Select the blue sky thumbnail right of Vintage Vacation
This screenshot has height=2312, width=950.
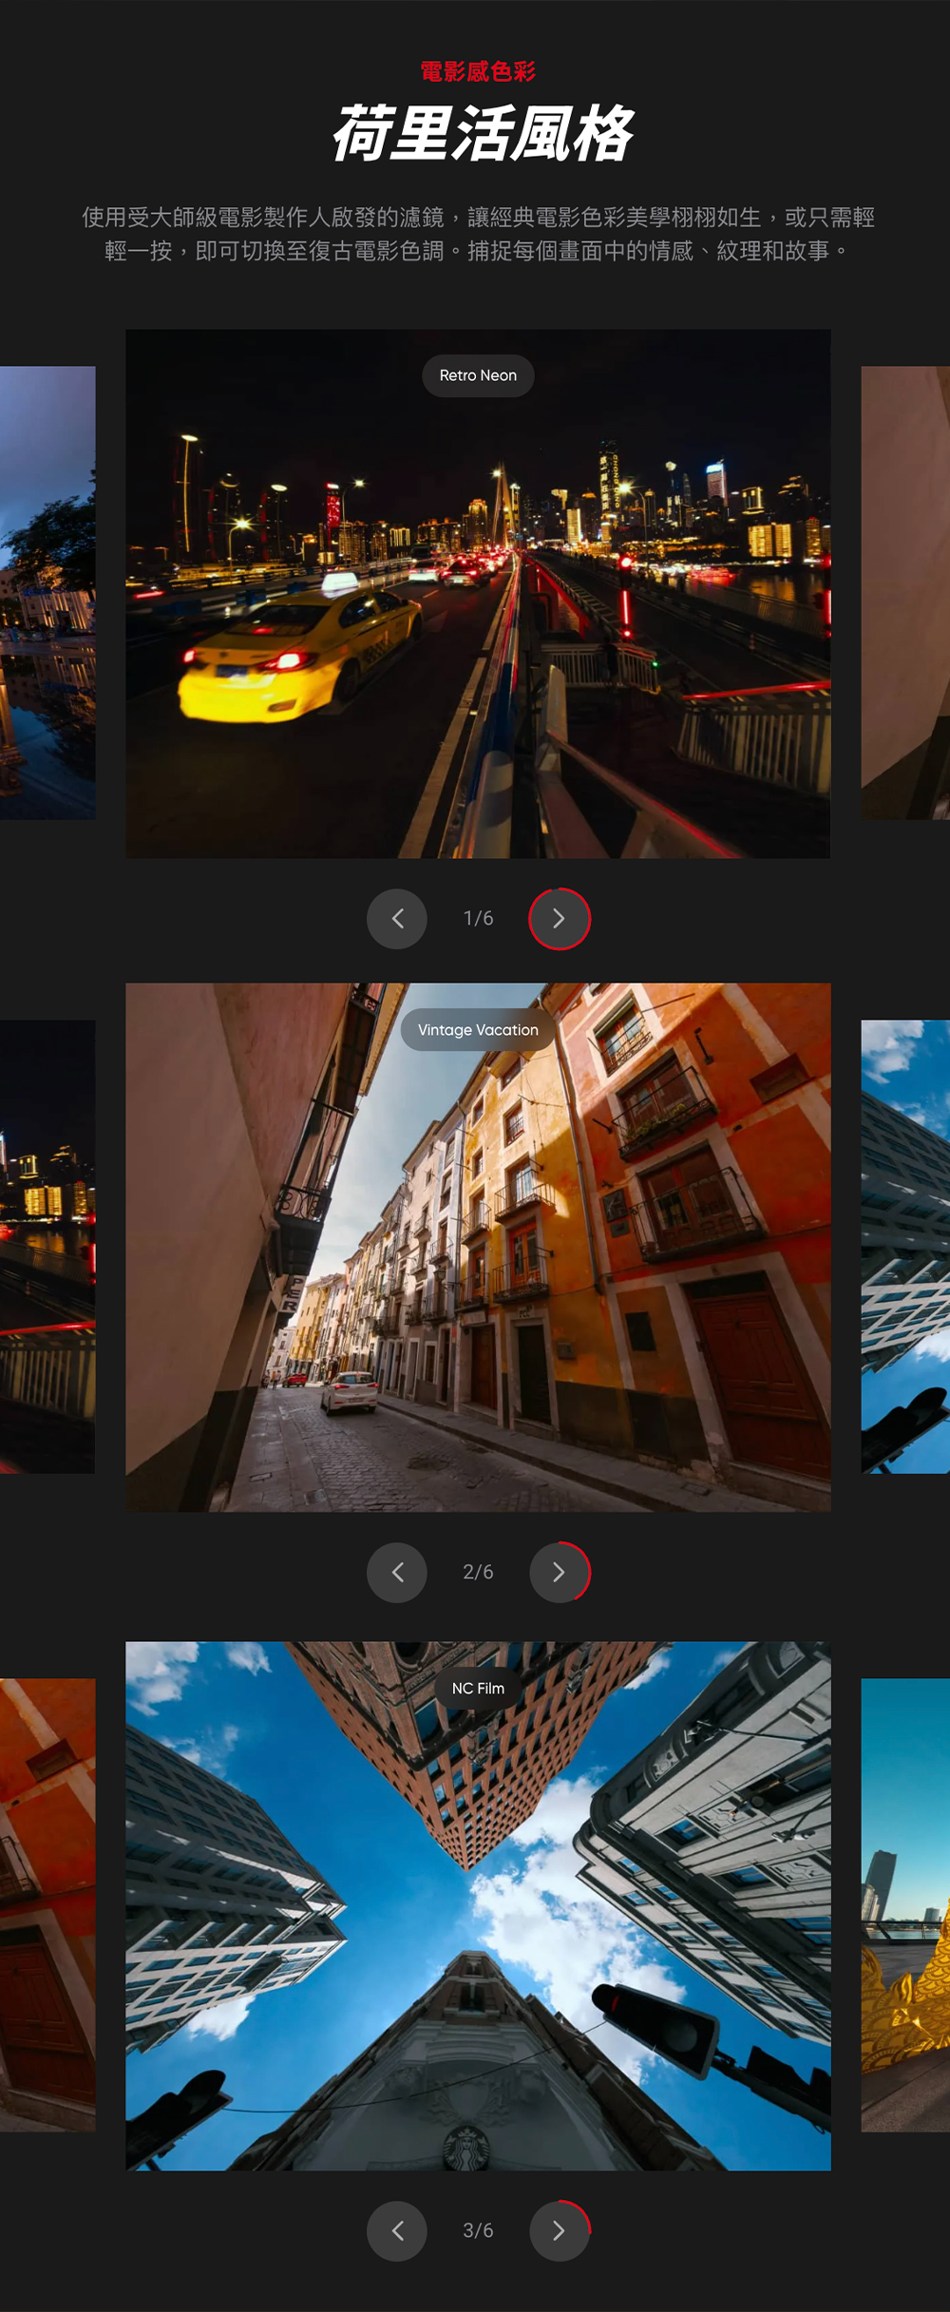pos(904,1247)
